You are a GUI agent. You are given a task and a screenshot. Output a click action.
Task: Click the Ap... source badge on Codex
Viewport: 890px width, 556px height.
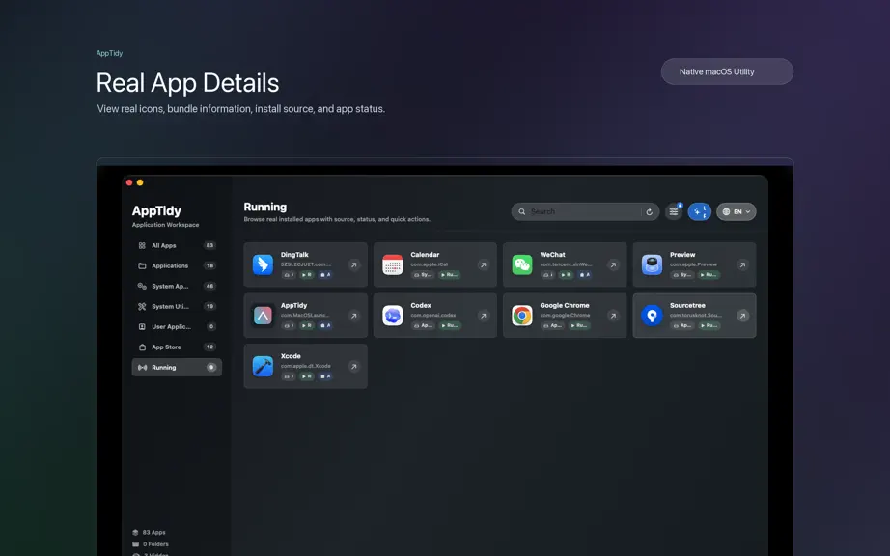tap(423, 325)
